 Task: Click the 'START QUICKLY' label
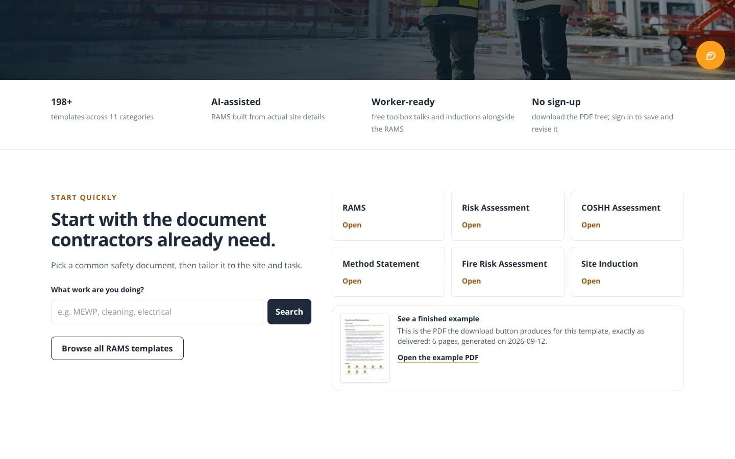click(x=84, y=197)
